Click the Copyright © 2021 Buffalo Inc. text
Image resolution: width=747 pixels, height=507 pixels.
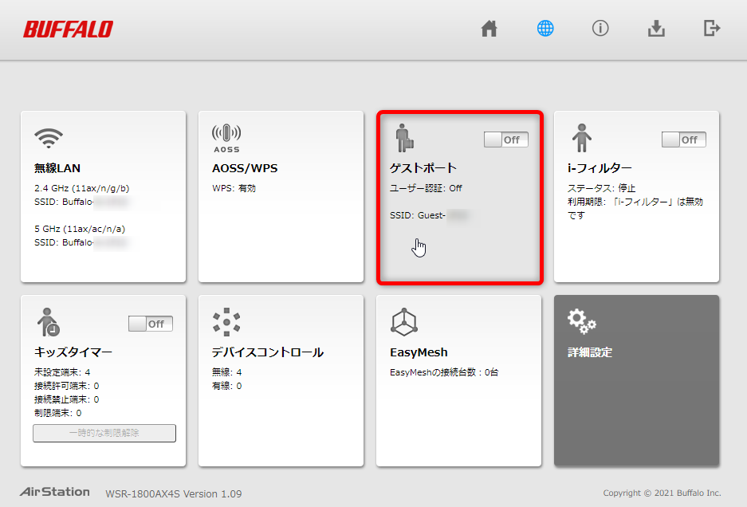pyautogui.click(x=662, y=493)
